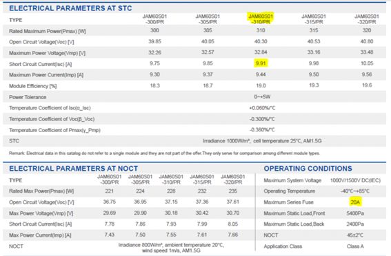The height and width of the screenshot is (256, 391).
Task: Click the Electrical Parameters at STC heading
Action: pyautogui.click(x=70, y=8)
